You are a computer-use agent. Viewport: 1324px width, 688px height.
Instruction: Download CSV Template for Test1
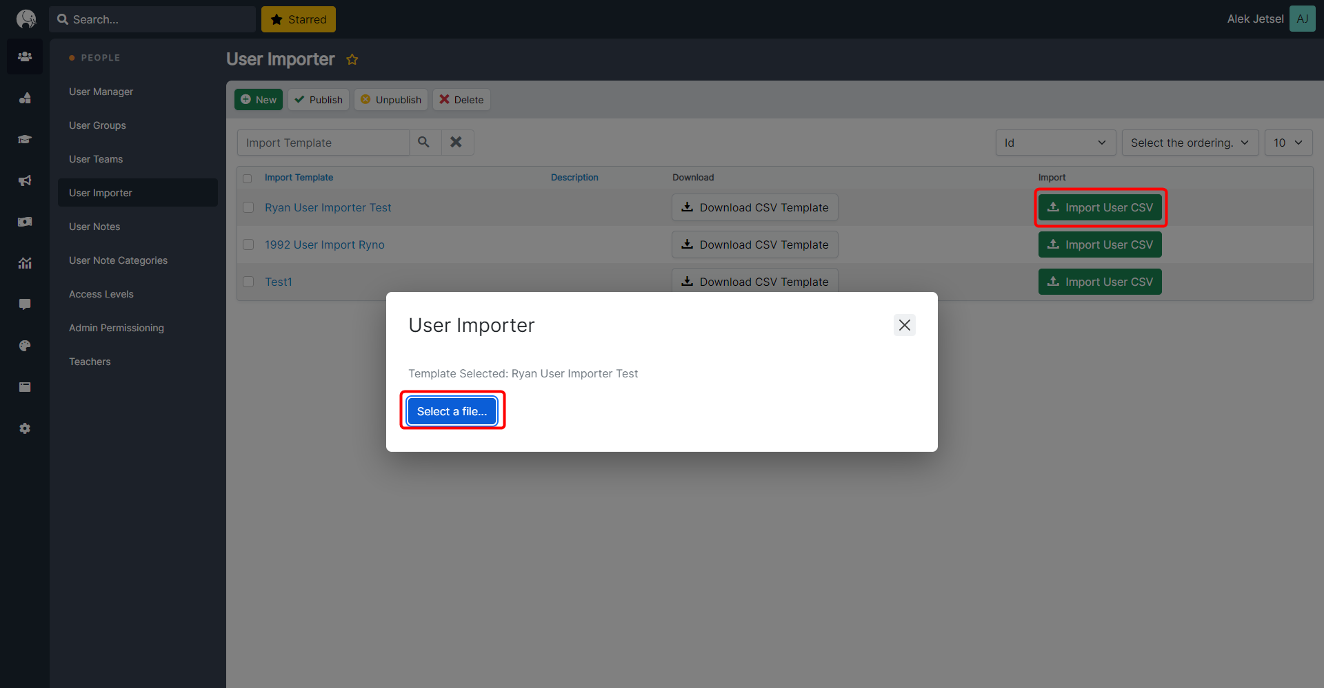pos(755,280)
